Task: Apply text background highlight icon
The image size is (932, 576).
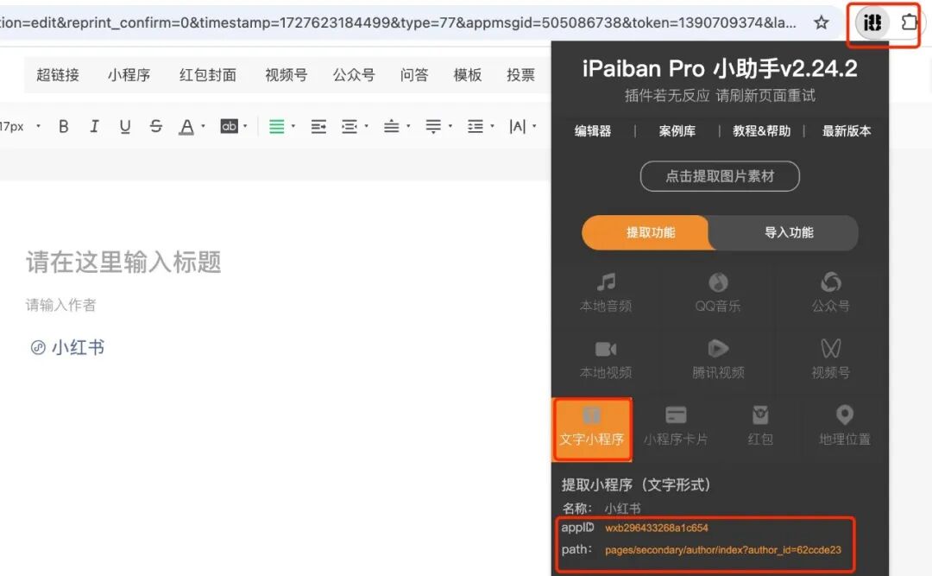Action: click(229, 126)
